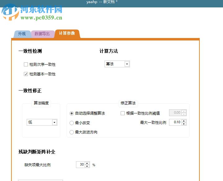Select the 计算参数 tab
Screen dimensions: 223x181
67,33
